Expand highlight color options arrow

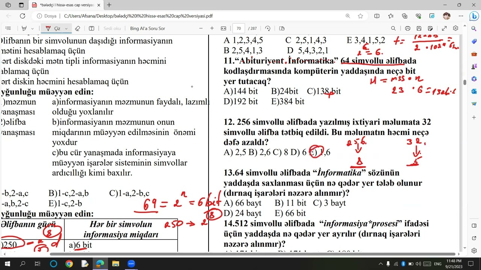[x=32, y=28]
